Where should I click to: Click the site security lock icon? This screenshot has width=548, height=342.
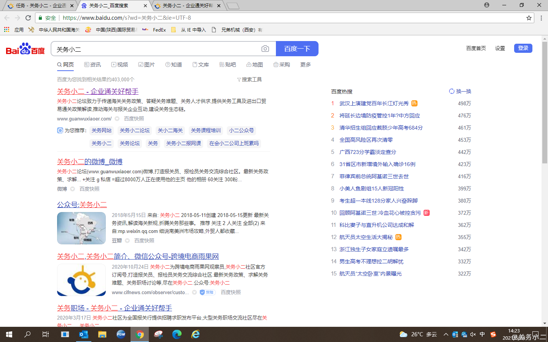[x=40, y=18]
